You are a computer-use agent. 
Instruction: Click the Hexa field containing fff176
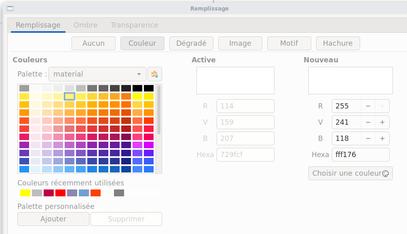pyautogui.click(x=360, y=155)
